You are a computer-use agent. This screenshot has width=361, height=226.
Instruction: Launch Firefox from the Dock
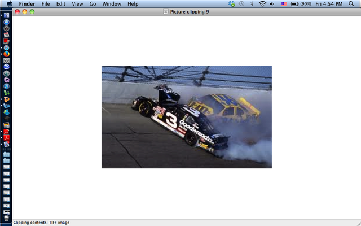(6, 54)
